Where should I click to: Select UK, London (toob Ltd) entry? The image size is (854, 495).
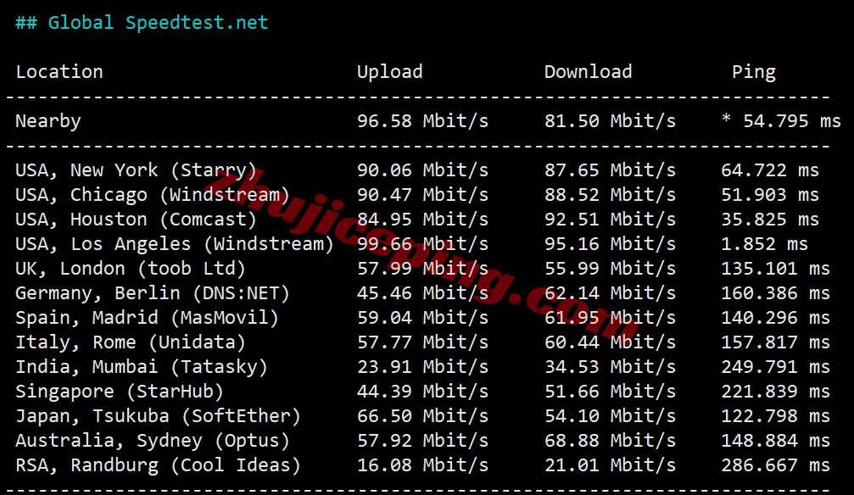pos(131,269)
